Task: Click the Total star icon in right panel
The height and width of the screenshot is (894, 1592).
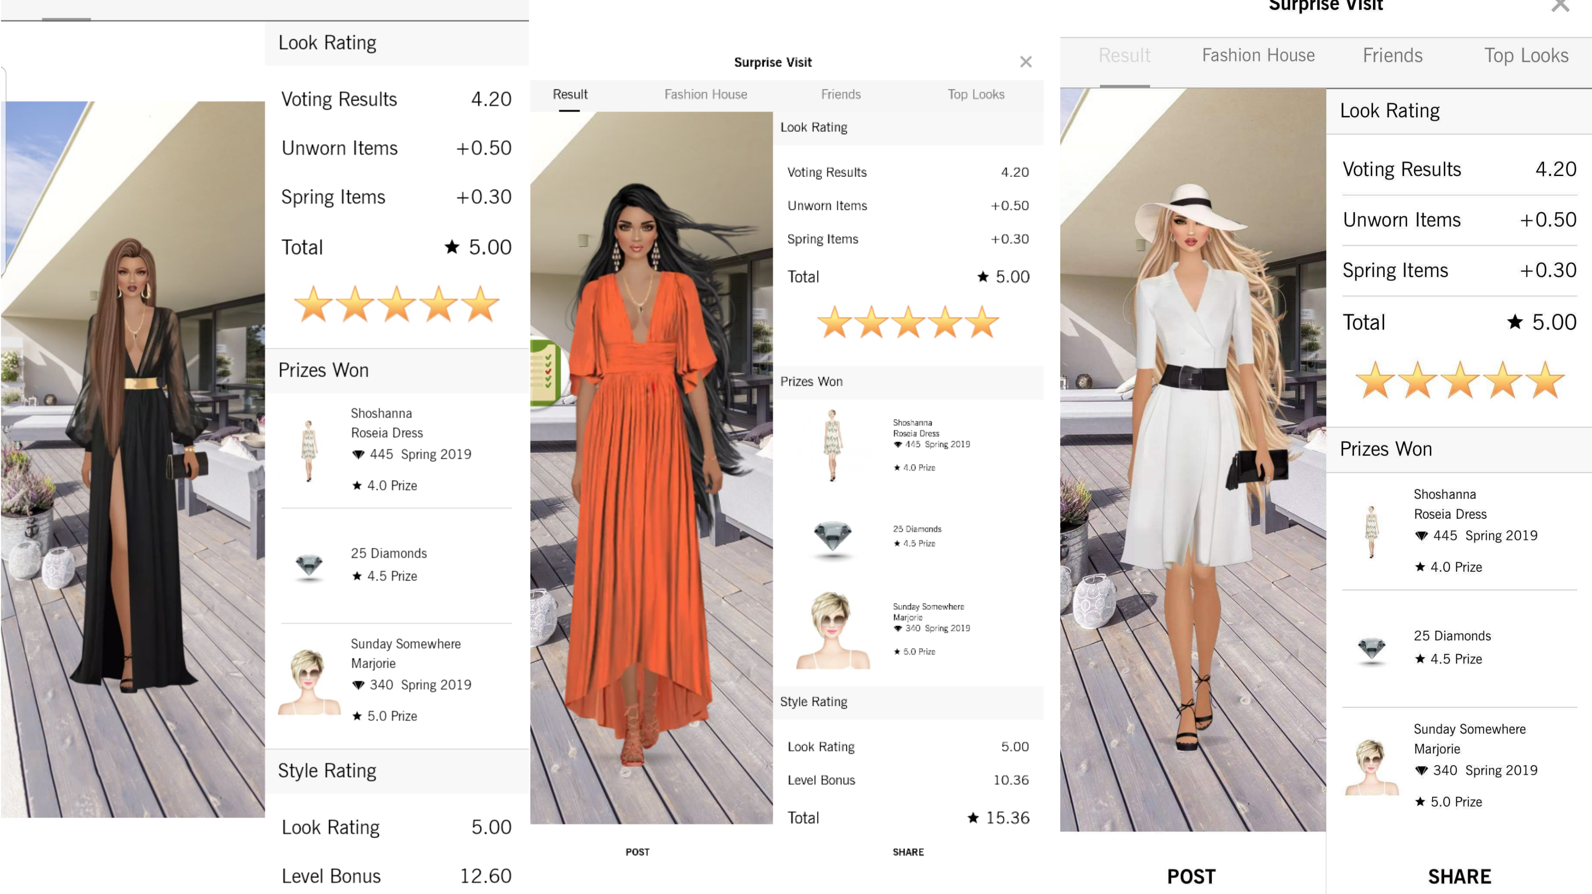Action: [x=1515, y=322]
